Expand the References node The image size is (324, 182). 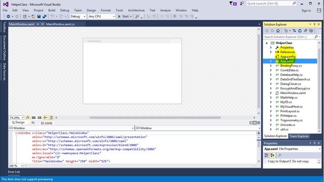pyautogui.click(x=271, y=52)
